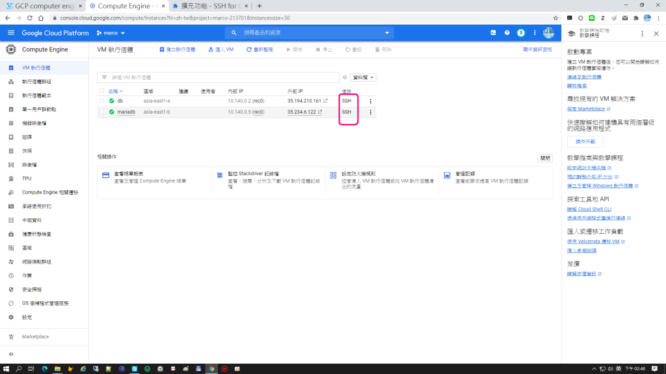
Task: Click 操作示範 walkthrough button
Action: click(x=585, y=142)
